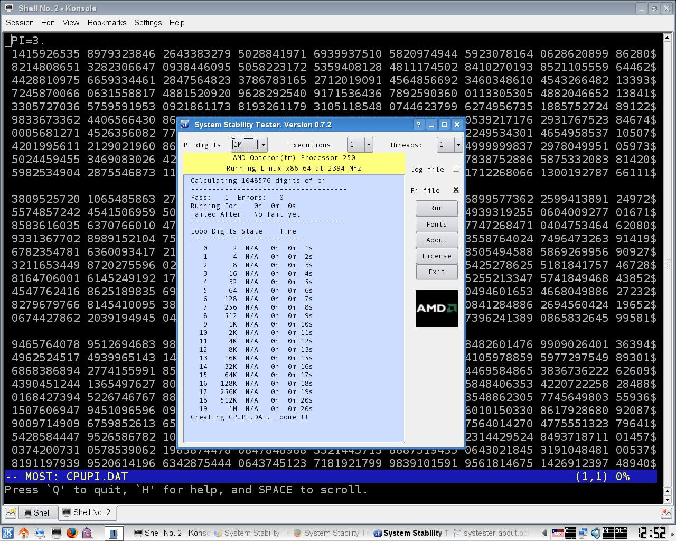This screenshot has width=676, height=541.
Task: Open the View menu in Konsole
Action: 71,23
